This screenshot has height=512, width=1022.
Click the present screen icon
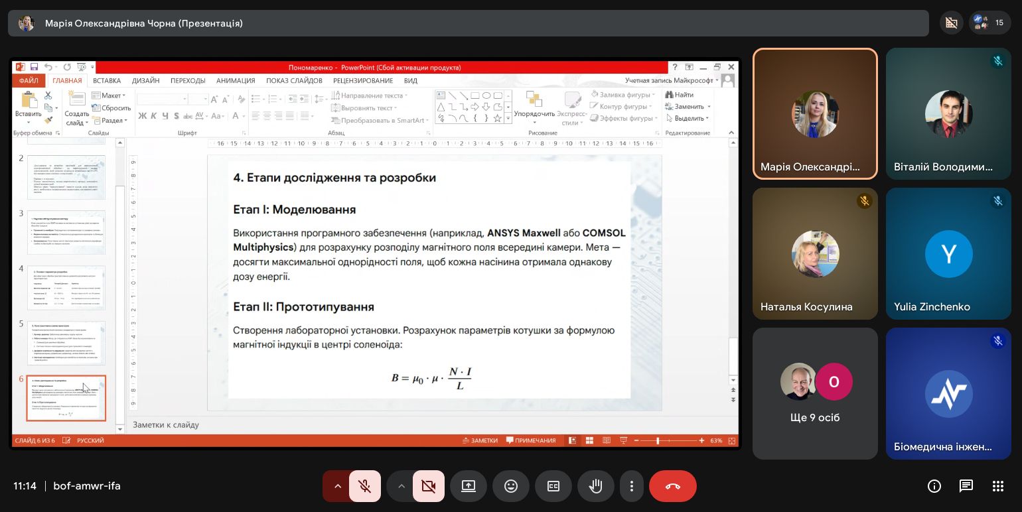(x=469, y=486)
